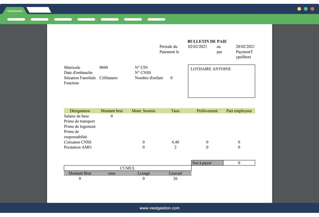
Task: Open the www.nextgestion.com footer link
Action: [x=159, y=208]
